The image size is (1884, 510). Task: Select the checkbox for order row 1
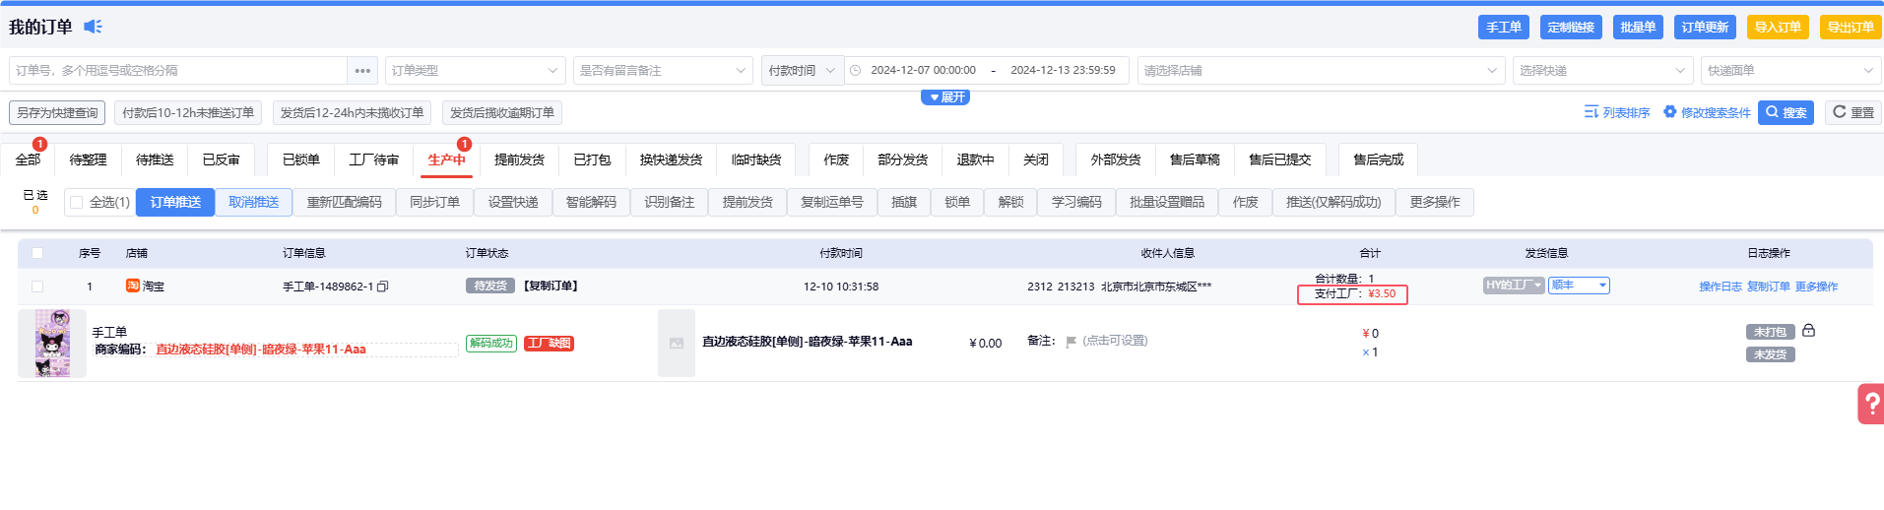pyautogui.click(x=37, y=287)
